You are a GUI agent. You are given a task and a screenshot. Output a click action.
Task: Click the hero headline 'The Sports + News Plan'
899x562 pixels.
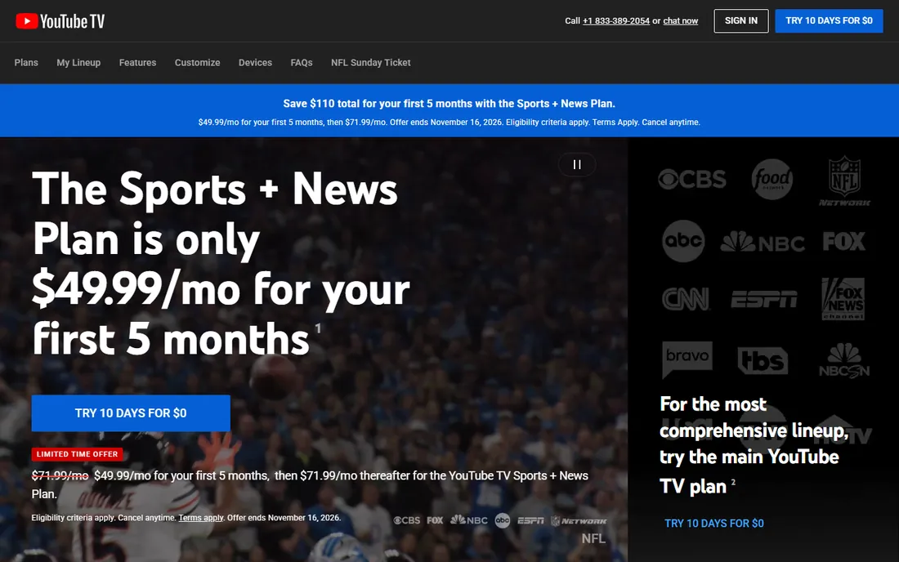(x=221, y=264)
